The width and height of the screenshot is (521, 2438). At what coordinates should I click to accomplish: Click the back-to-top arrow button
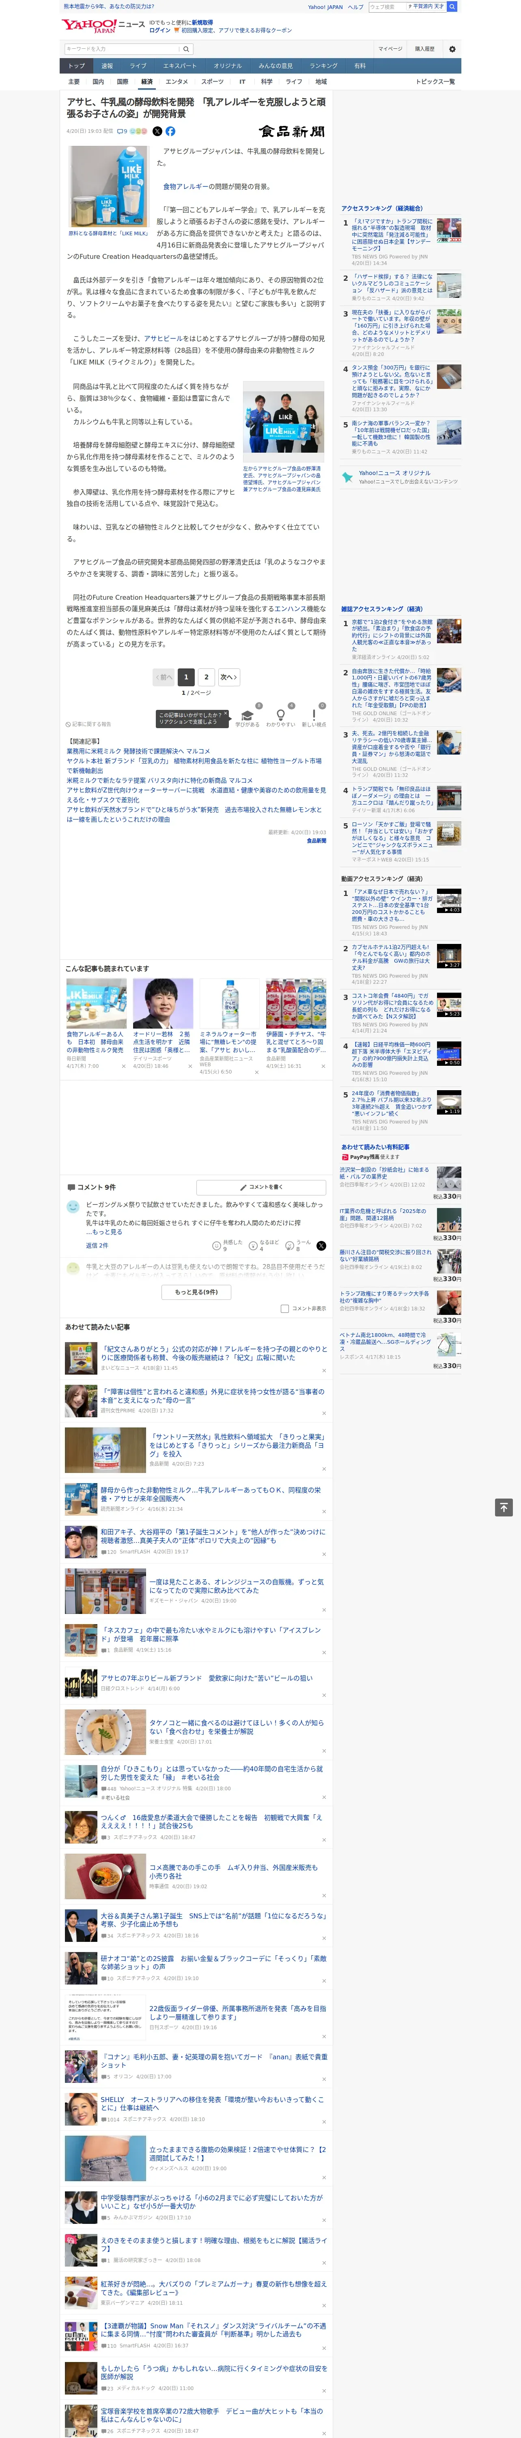[503, 1507]
